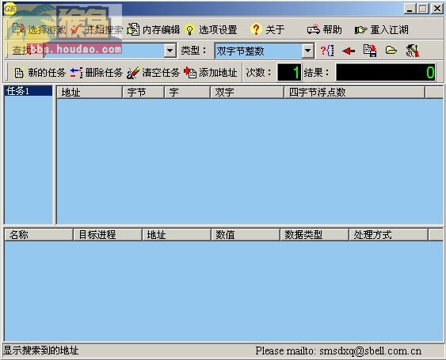Click the 字 column header
The height and width of the screenshot is (360, 446).
(187, 93)
